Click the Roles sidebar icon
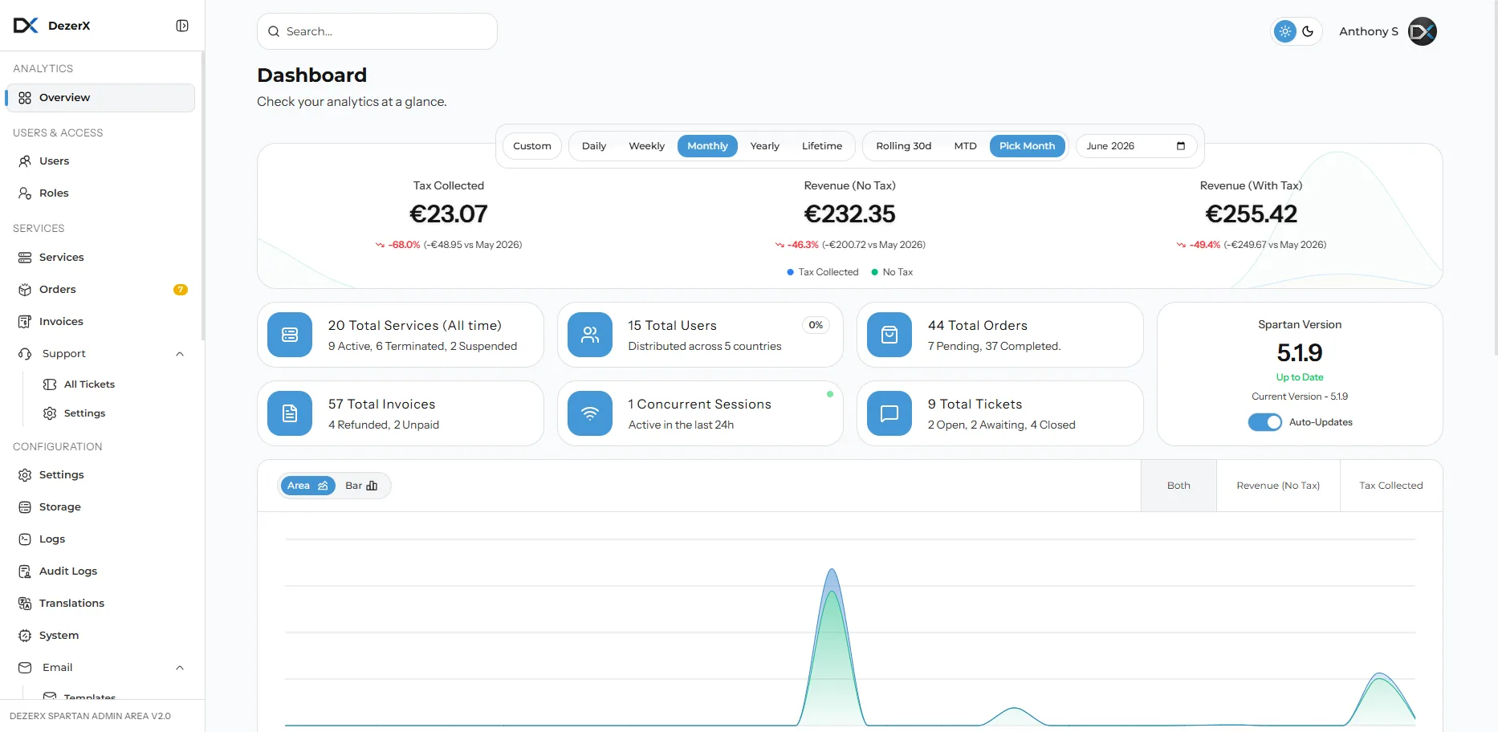The image size is (1498, 732). pyautogui.click(x=25, y=193)
